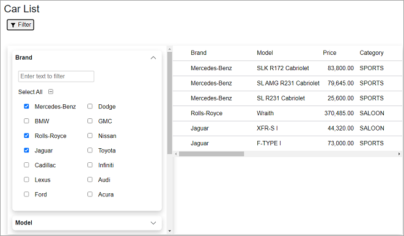Check the Dodge checkbox
This screenshot has width=404, height=236.
tap(90, 106)
